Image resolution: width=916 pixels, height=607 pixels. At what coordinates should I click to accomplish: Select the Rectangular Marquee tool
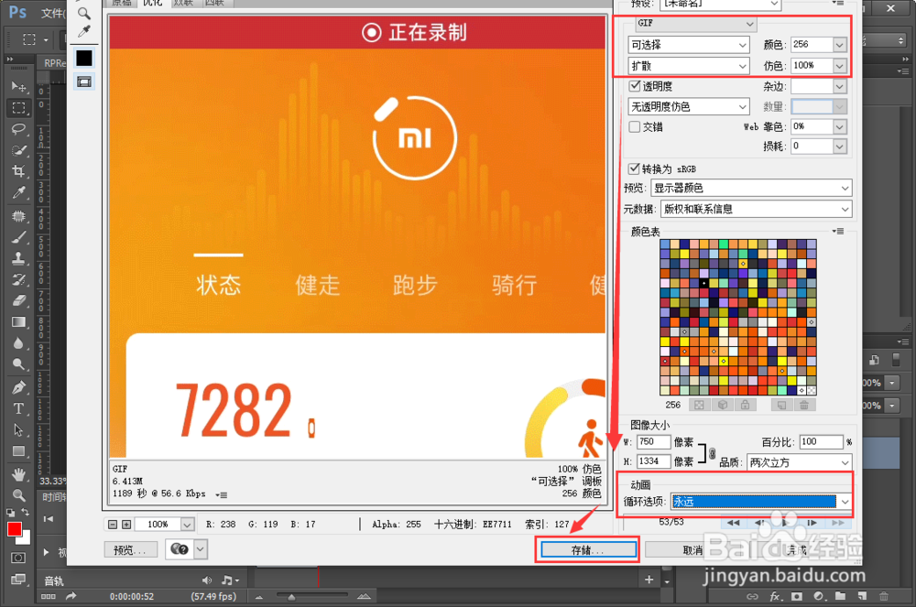coord(18,108)
